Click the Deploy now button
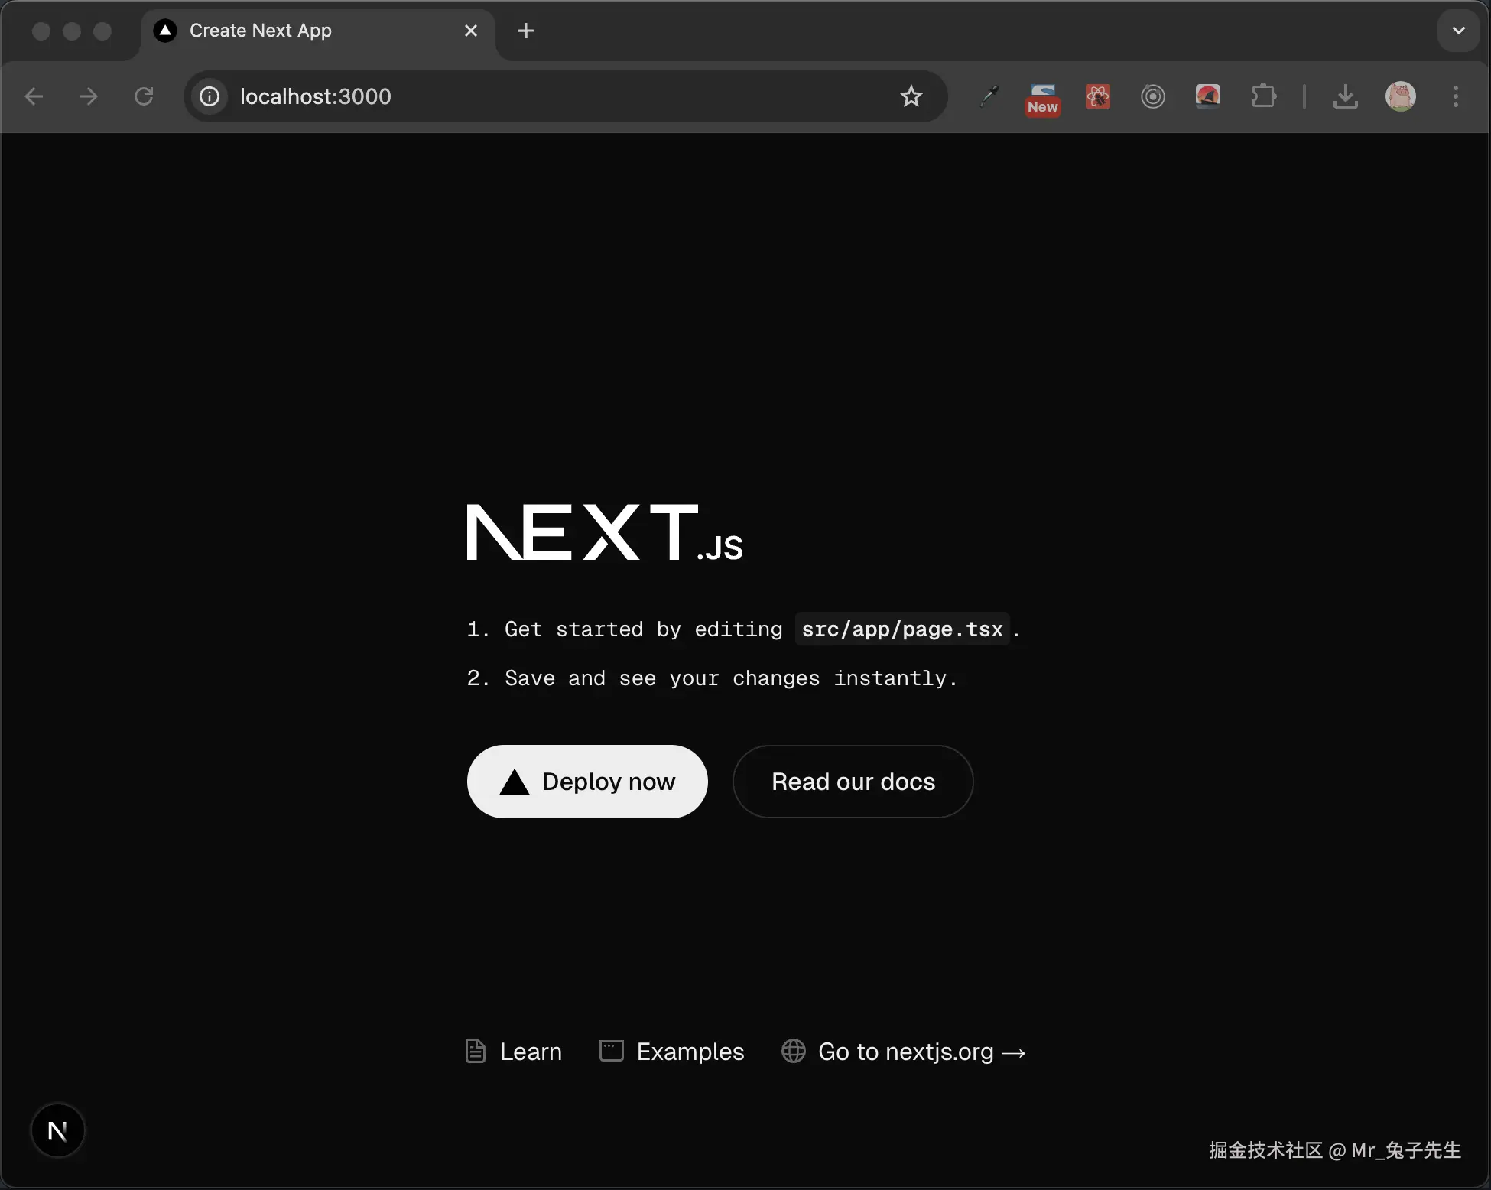This screenshot has height=1190, width=1491. [587, 781]
